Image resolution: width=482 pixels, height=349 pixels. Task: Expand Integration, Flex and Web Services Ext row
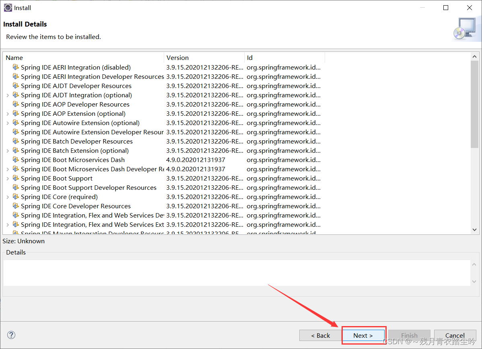point(8,225)
